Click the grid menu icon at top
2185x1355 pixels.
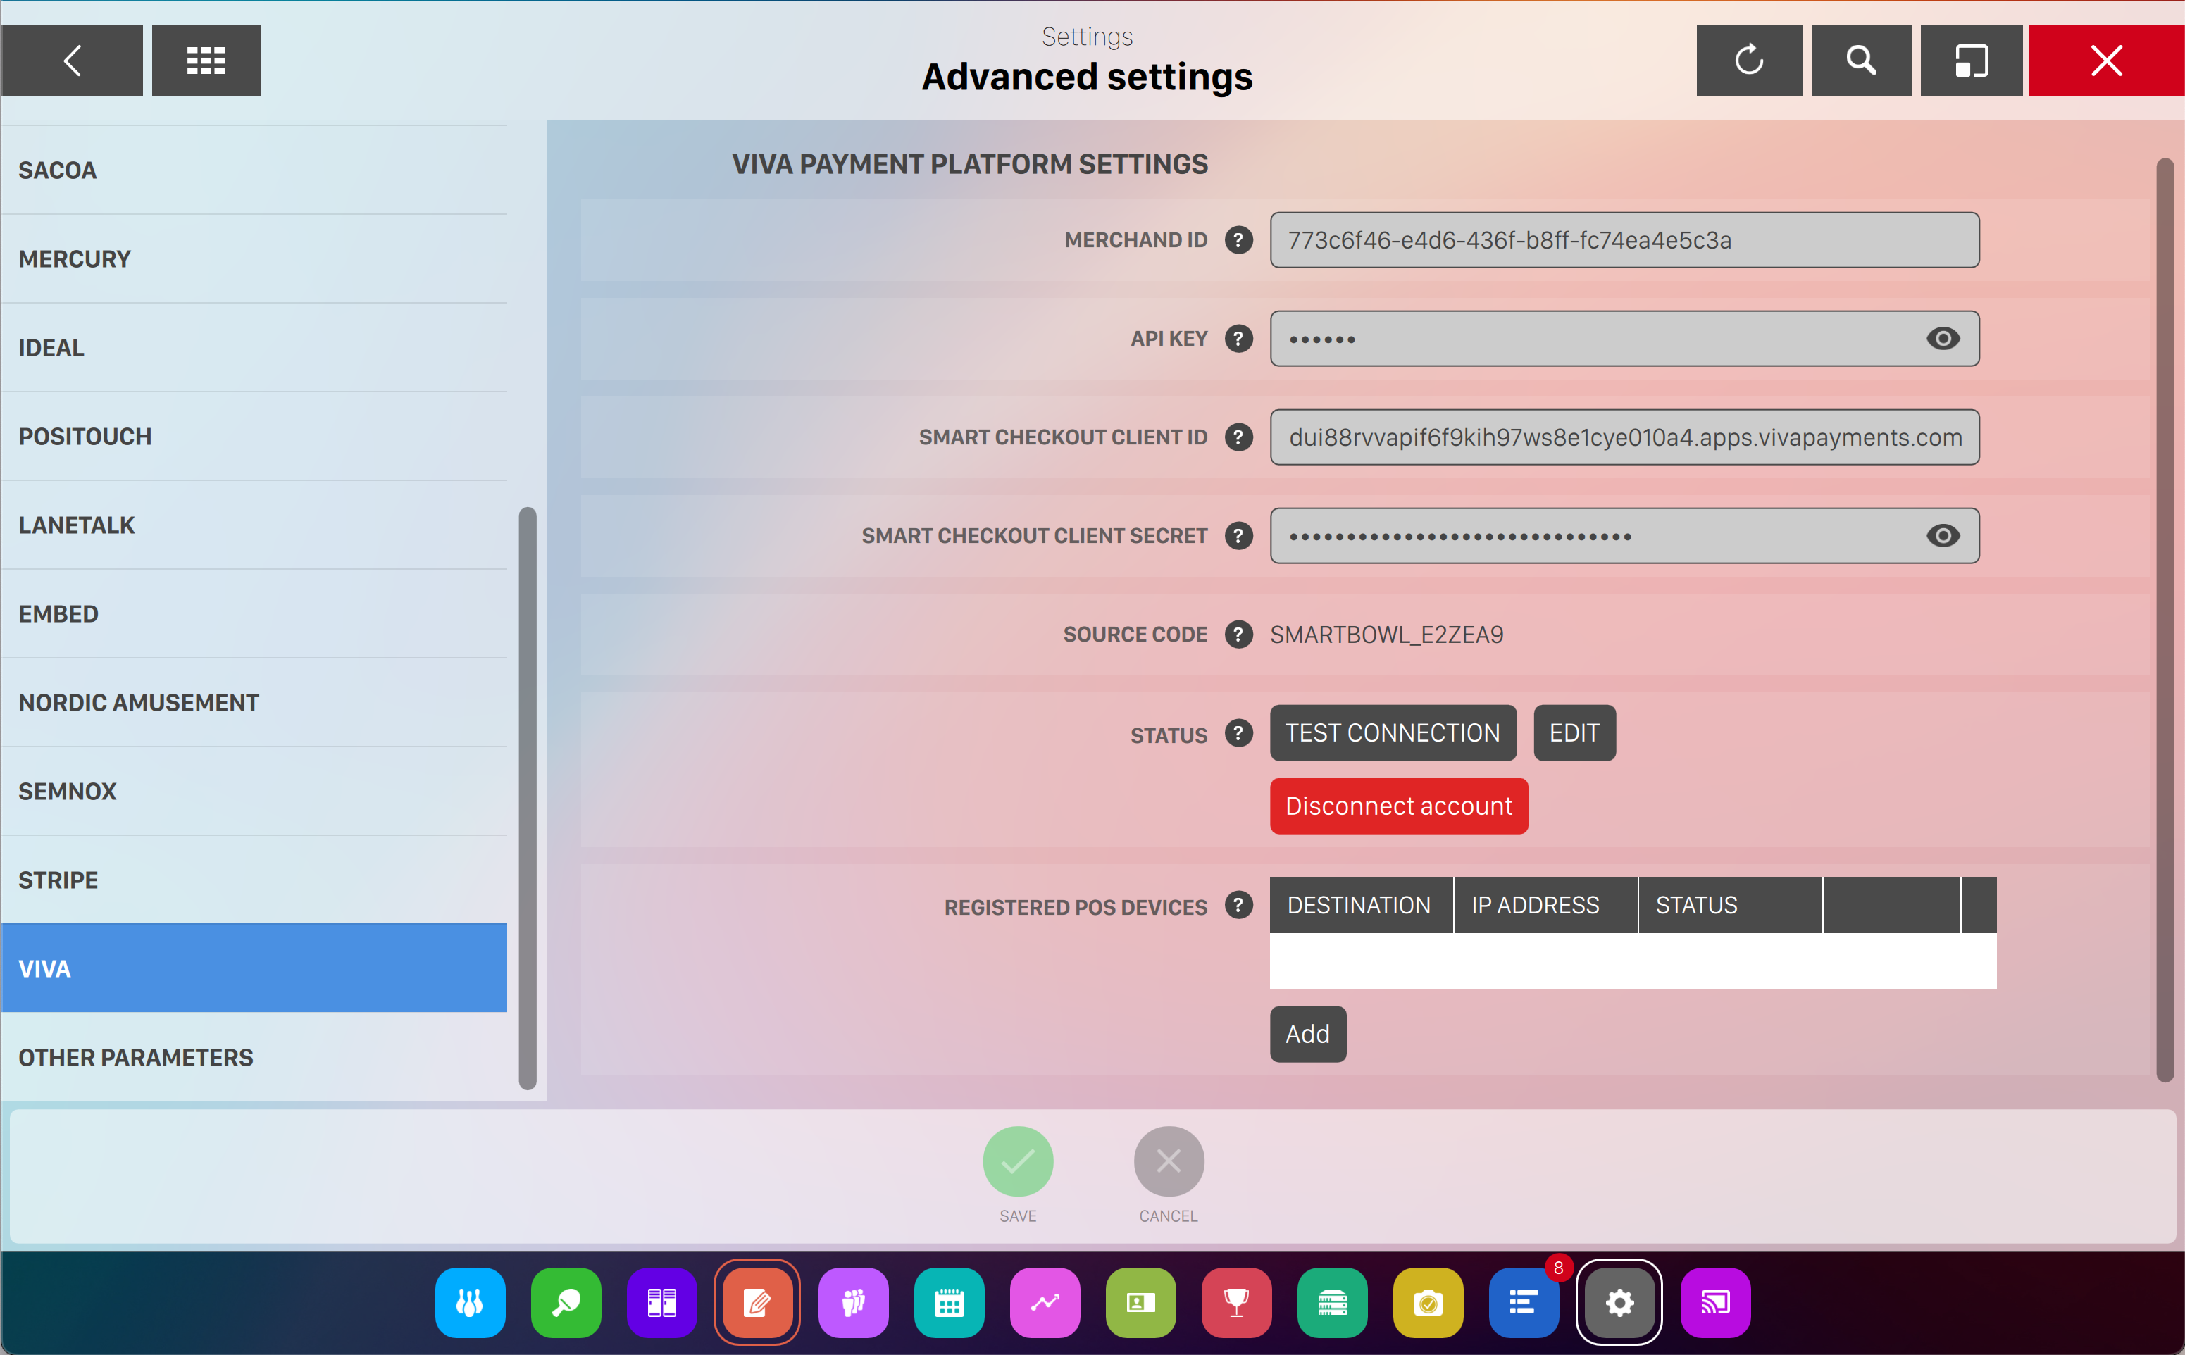tap(205, 61)
